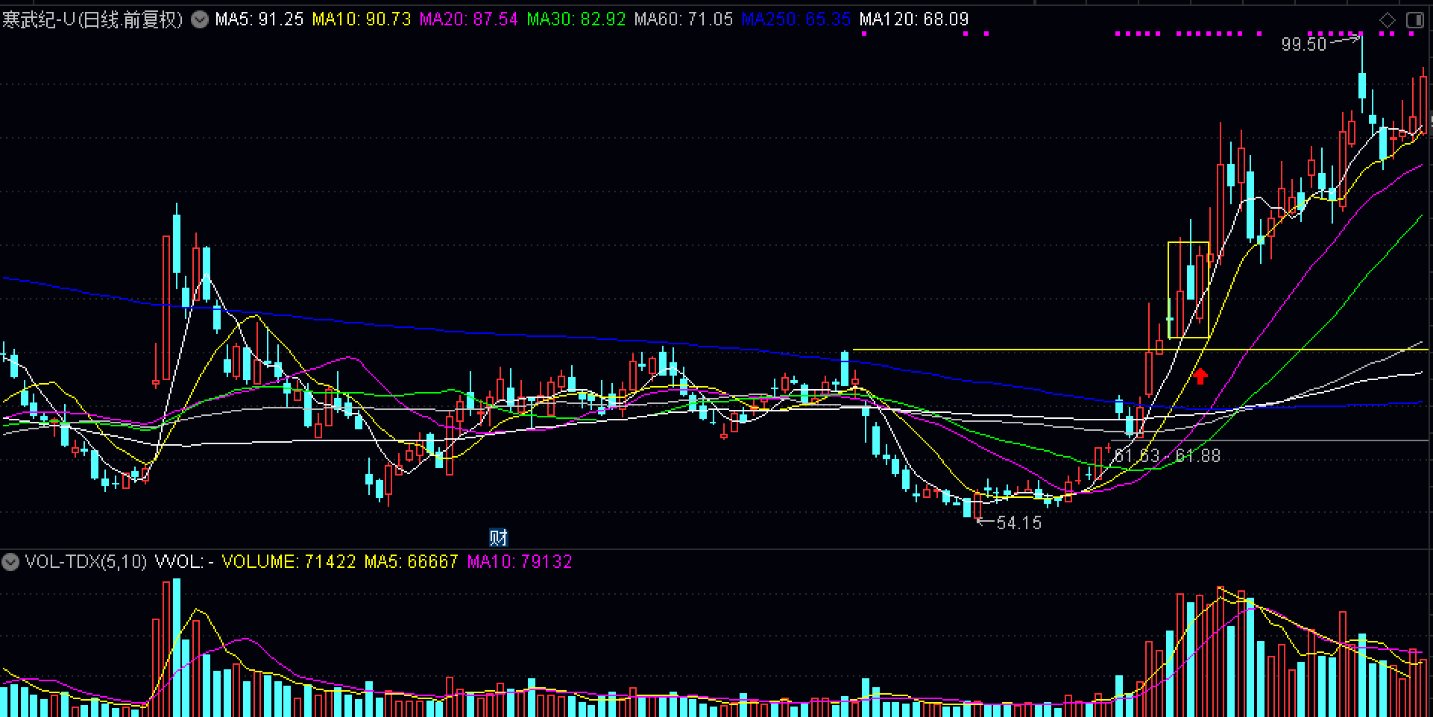Click the MA5: 91.25 legend label

pyautogui.click(x=259, y=19)
